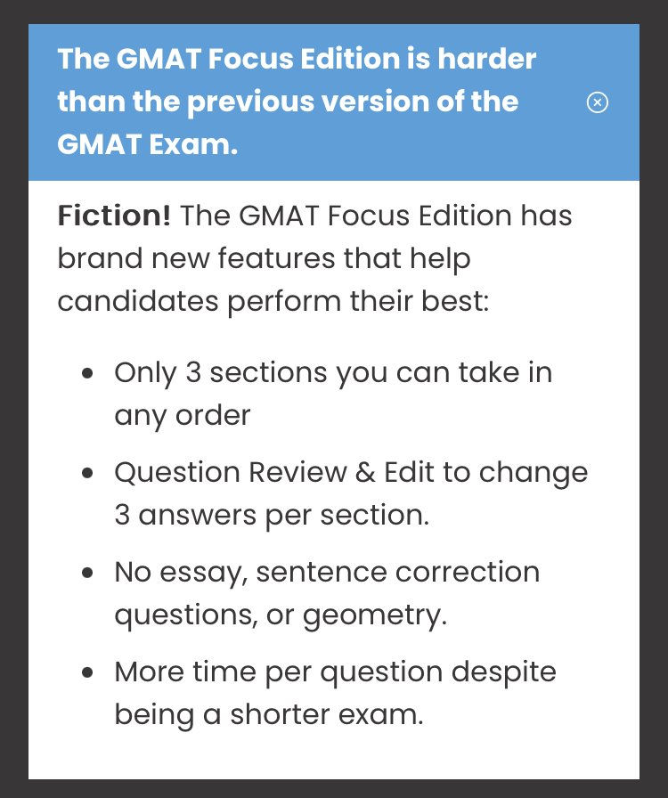Viewport: 668px width, 798px height.
Task: Click "No essay, sentence correction" text
Action: (x=327, y=572)
